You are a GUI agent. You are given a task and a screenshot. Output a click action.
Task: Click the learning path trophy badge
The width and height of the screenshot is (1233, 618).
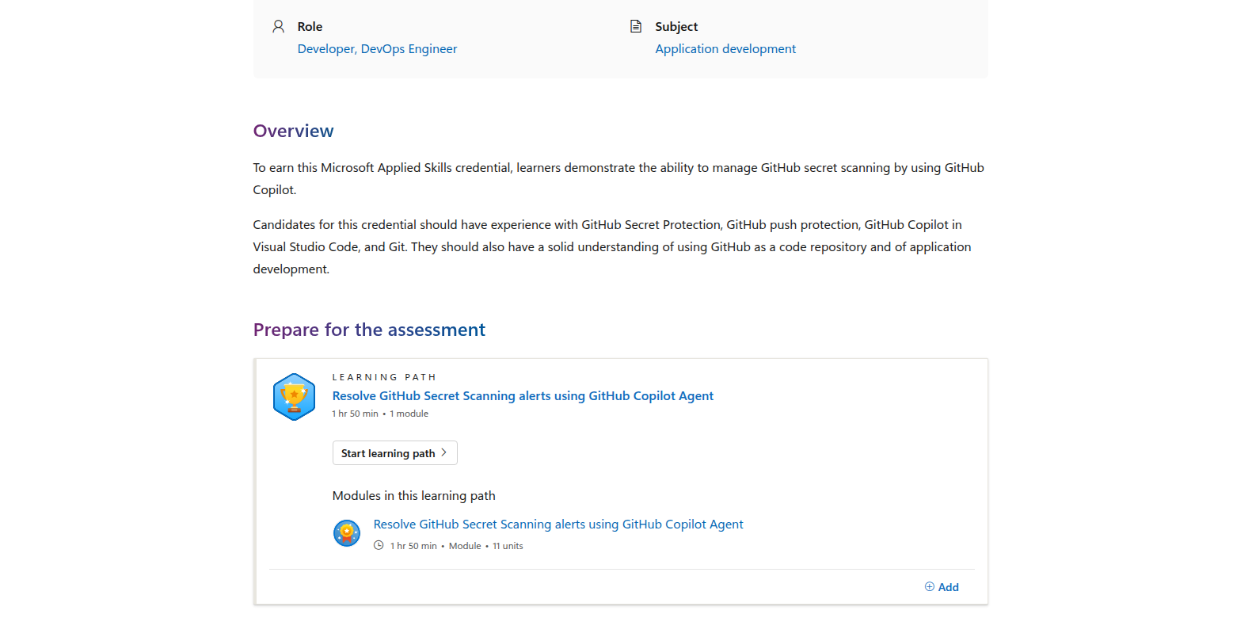(x=294, y=397)
